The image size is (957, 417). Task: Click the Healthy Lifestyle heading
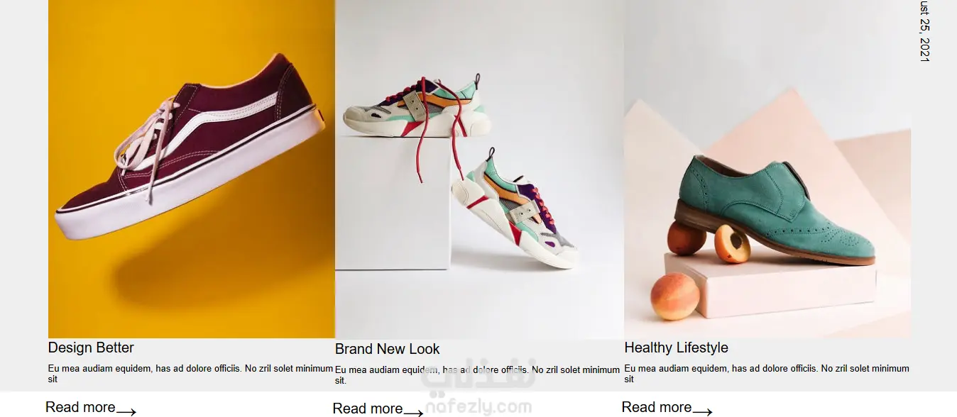676,347
